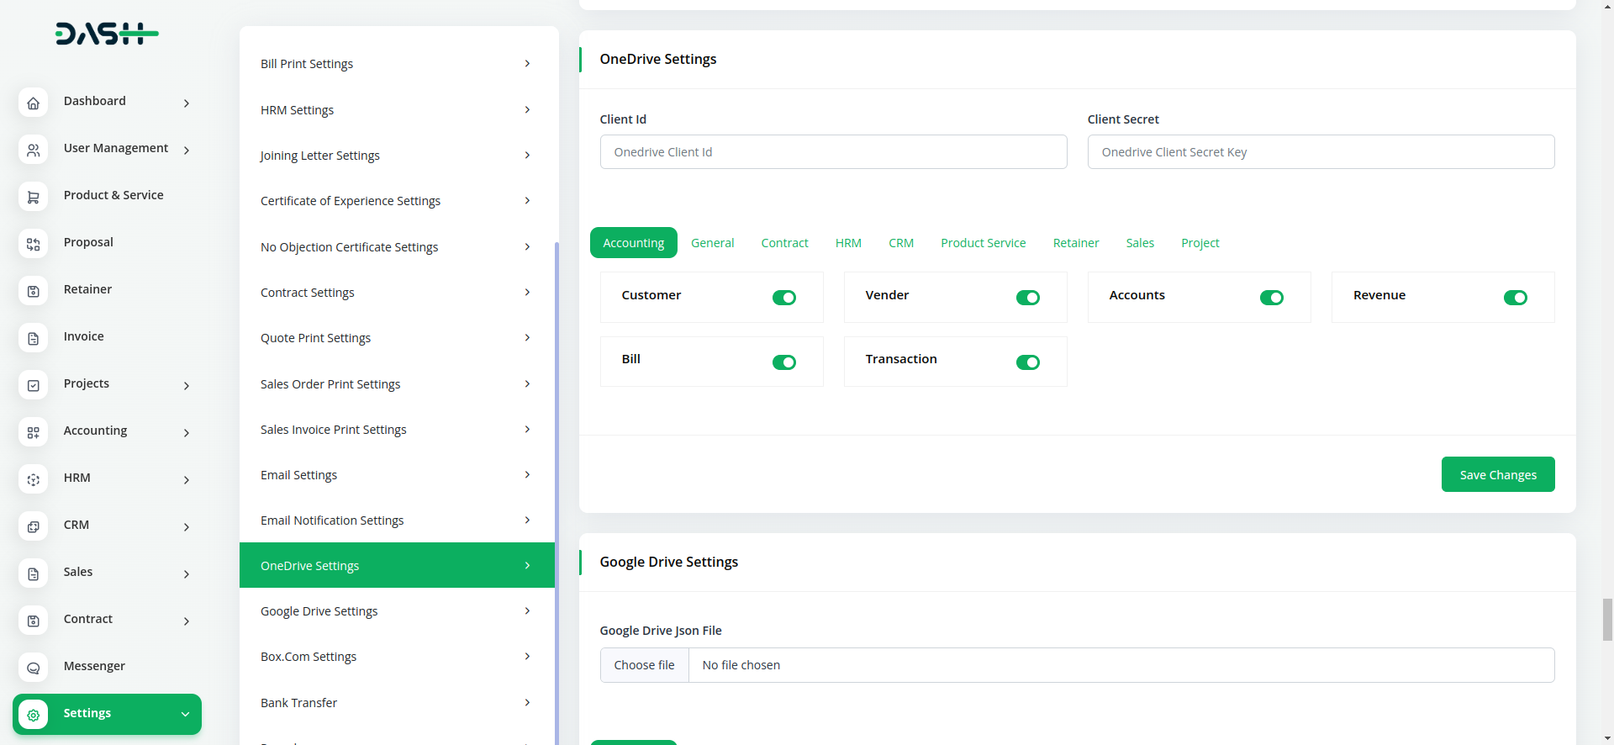
Task: Expand the Projects sidebar menu chevron
Action: (187, 386)
